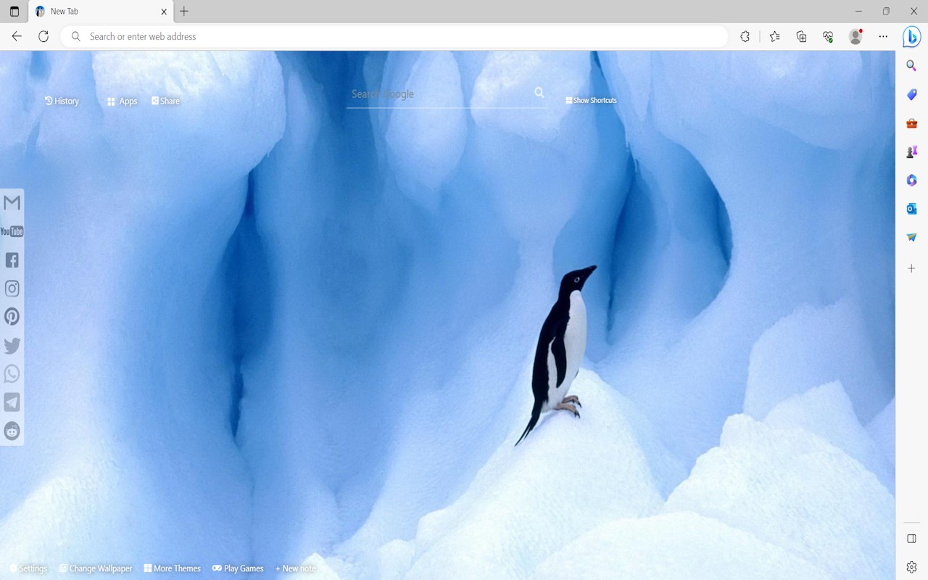Open Gmail shortcut in left sidebar
Screen dimensions: 928x580
coord(12,202)
